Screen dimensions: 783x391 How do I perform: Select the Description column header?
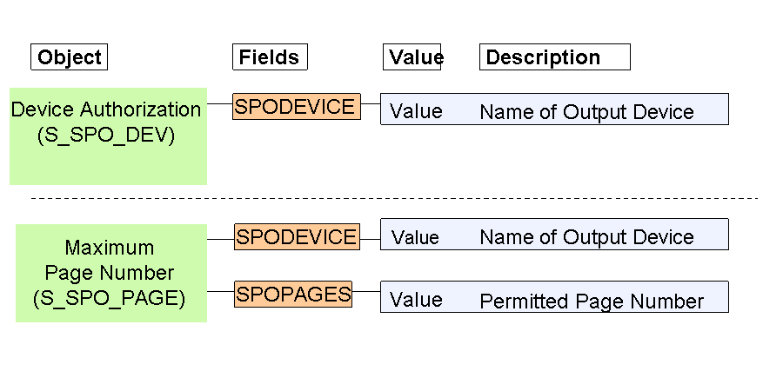coord(554,57)
